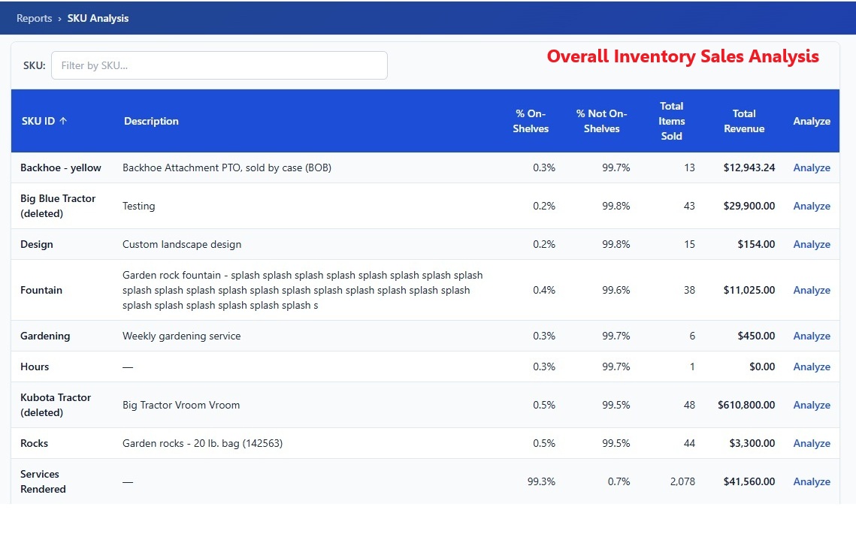This screenshot has height=549, width=856.
Task: Select the Gardening SKU ID cell
Action: tap(45, 336)
